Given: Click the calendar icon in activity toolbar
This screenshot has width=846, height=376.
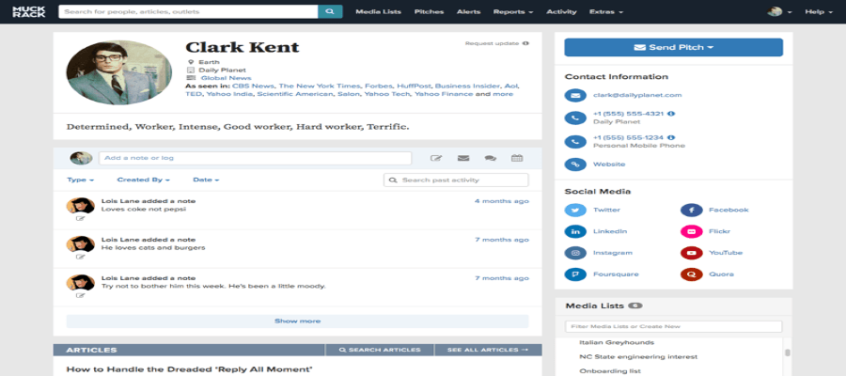Looking at the screenshot, I should click(516, 158).
